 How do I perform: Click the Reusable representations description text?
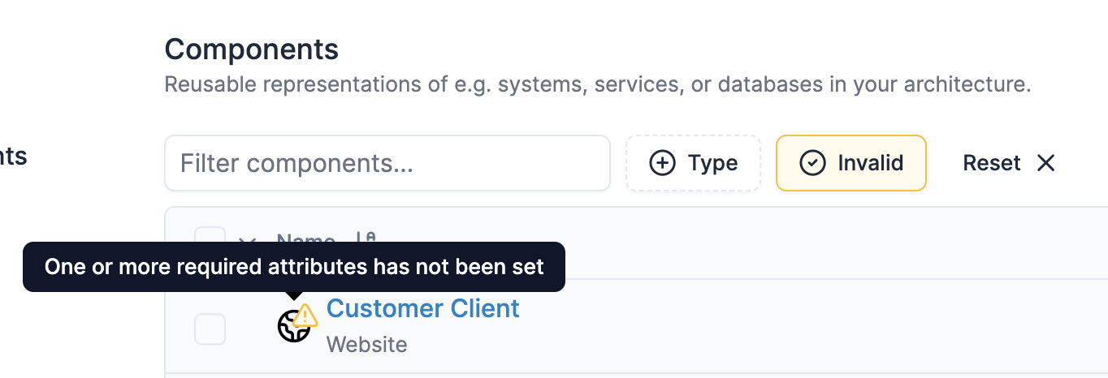tap(598, 84)
